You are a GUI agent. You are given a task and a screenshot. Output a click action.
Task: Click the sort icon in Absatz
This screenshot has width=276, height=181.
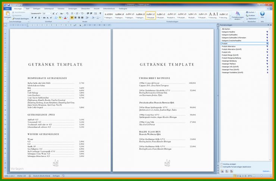point(95,13)
